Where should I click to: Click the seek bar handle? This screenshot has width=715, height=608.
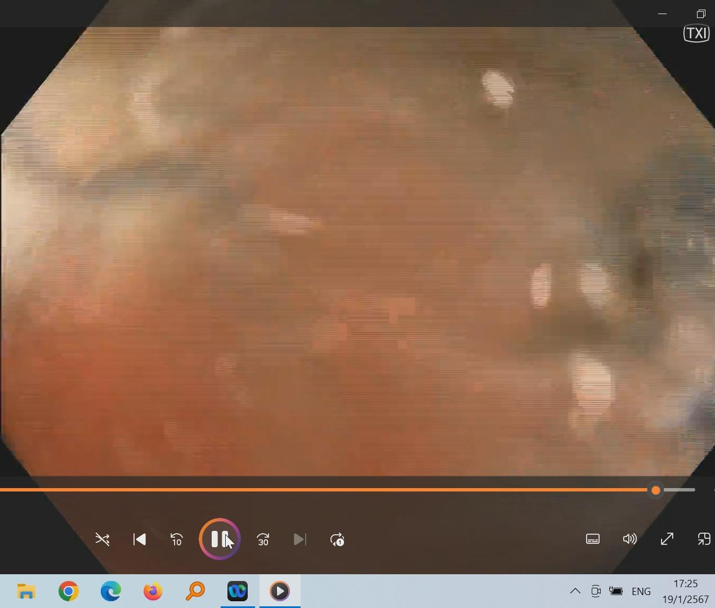point(655,490)
